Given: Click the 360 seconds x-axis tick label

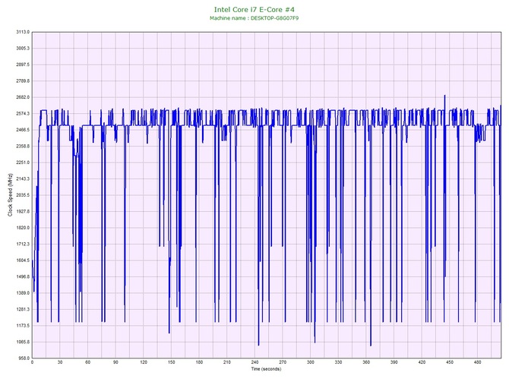Looking at the screenshot, I should (x=366, y=362).
